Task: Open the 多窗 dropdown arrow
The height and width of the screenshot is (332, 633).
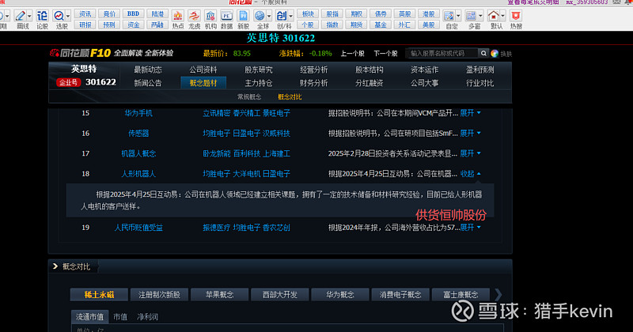Action: 480,16
